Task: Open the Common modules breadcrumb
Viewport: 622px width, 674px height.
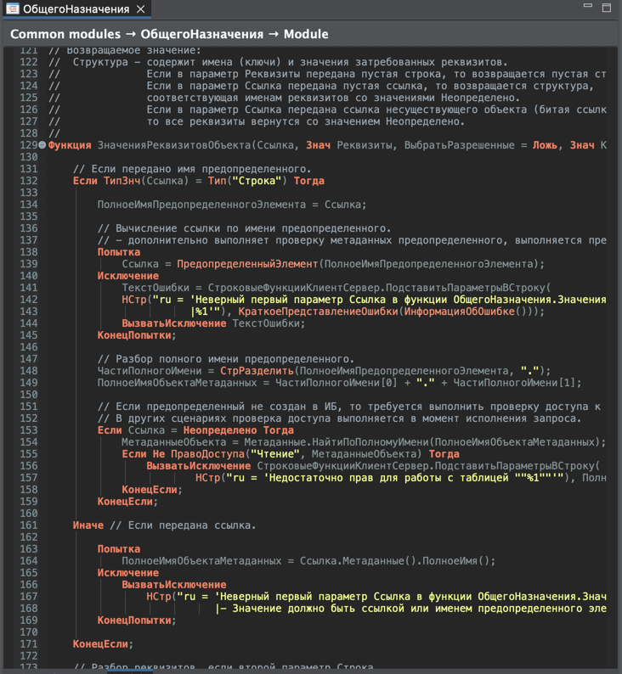Action: click(x=65, y=34)
